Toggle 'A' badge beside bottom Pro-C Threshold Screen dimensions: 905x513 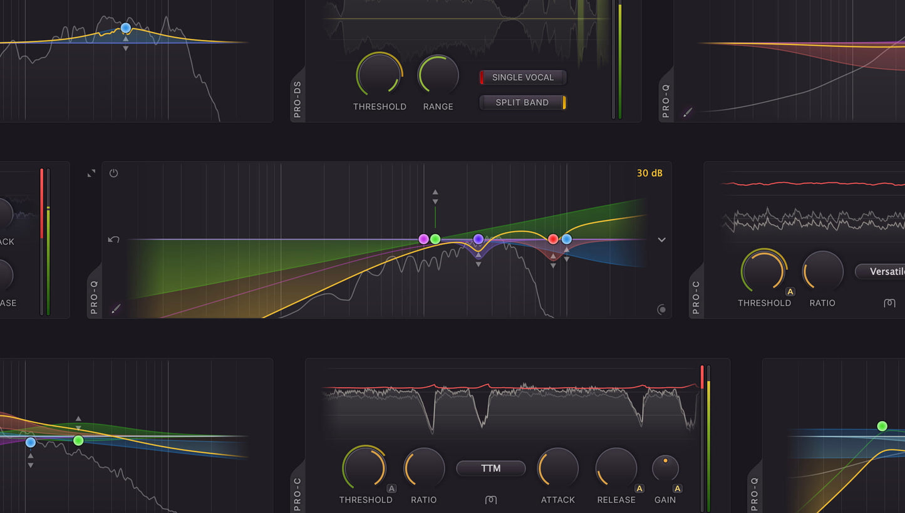coord(391,489)
